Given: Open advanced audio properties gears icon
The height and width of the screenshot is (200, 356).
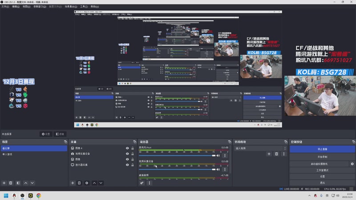Looking at the screenshot, I should pos(142,183).
